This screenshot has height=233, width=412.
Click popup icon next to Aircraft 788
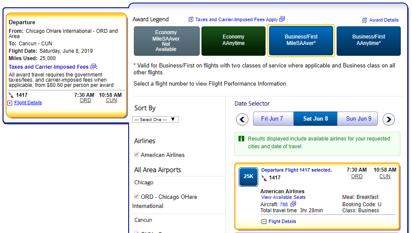tap(293, 204)
